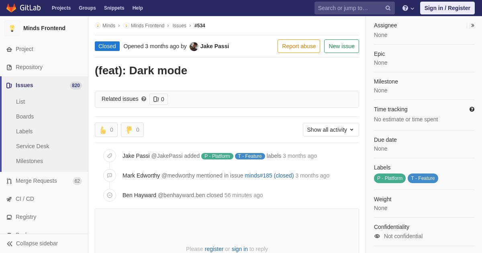Click Mark Edworthy's name in activity

tap(141, 175)
